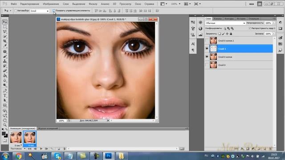Open the document status bar arrow menu
Screen dimensions: 285x160
coord(108,120)
